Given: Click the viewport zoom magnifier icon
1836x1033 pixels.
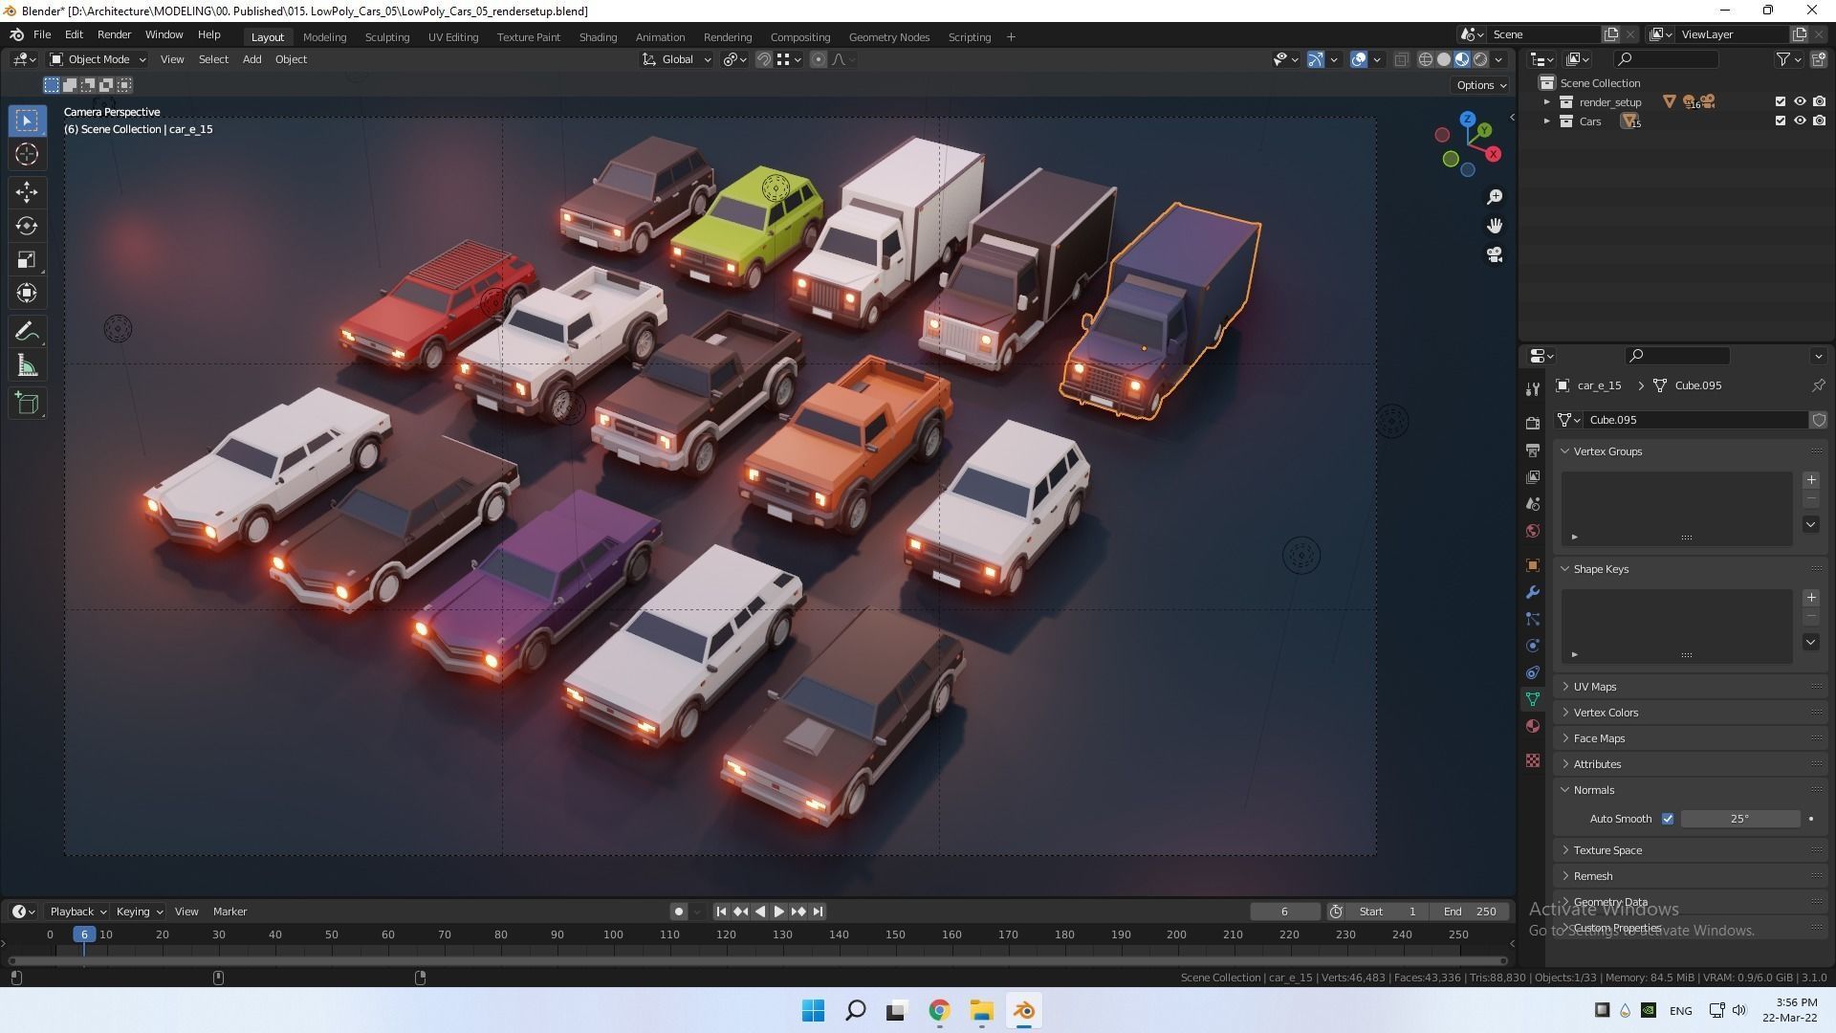Looking at the screenshot, I should [1495, 197].
